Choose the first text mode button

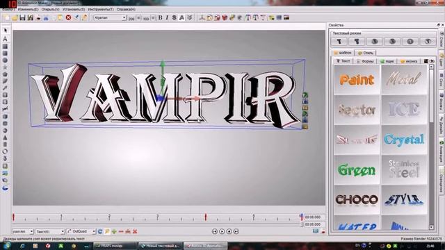coord(339,42)
